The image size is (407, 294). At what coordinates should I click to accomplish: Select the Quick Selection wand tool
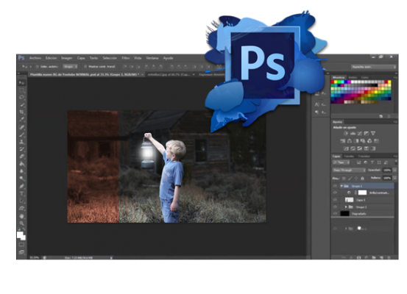[22, 105]
